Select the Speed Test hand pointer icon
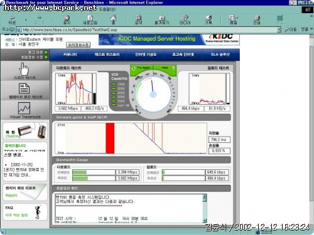Viewport: 314px width, 235px height. pos(24,69)
